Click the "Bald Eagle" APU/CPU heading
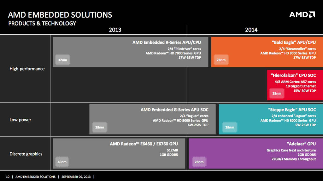 point(294,42)
